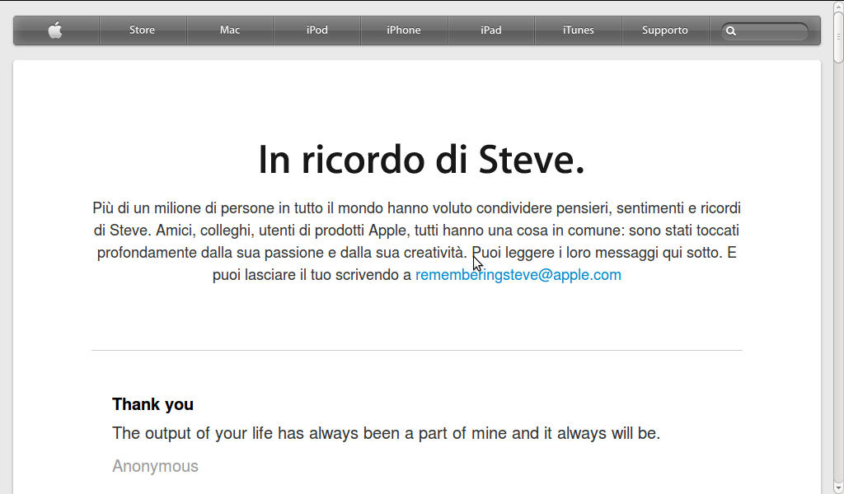
Task: Go to the Mac section
Action: (230, 30)
